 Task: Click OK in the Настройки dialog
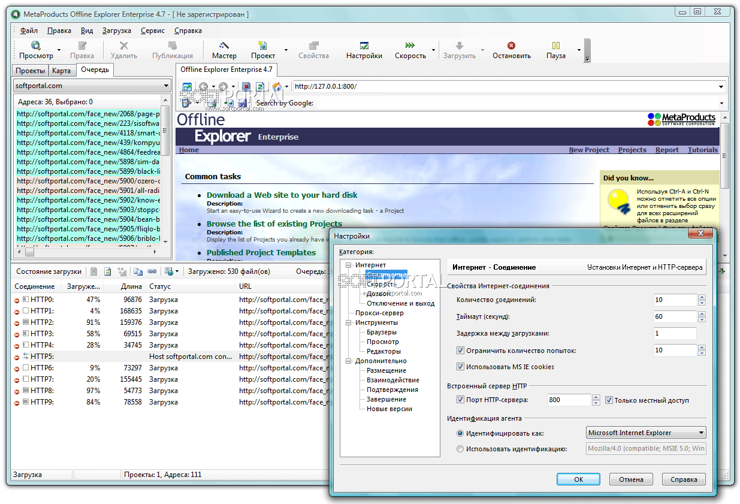click(578, 479)
